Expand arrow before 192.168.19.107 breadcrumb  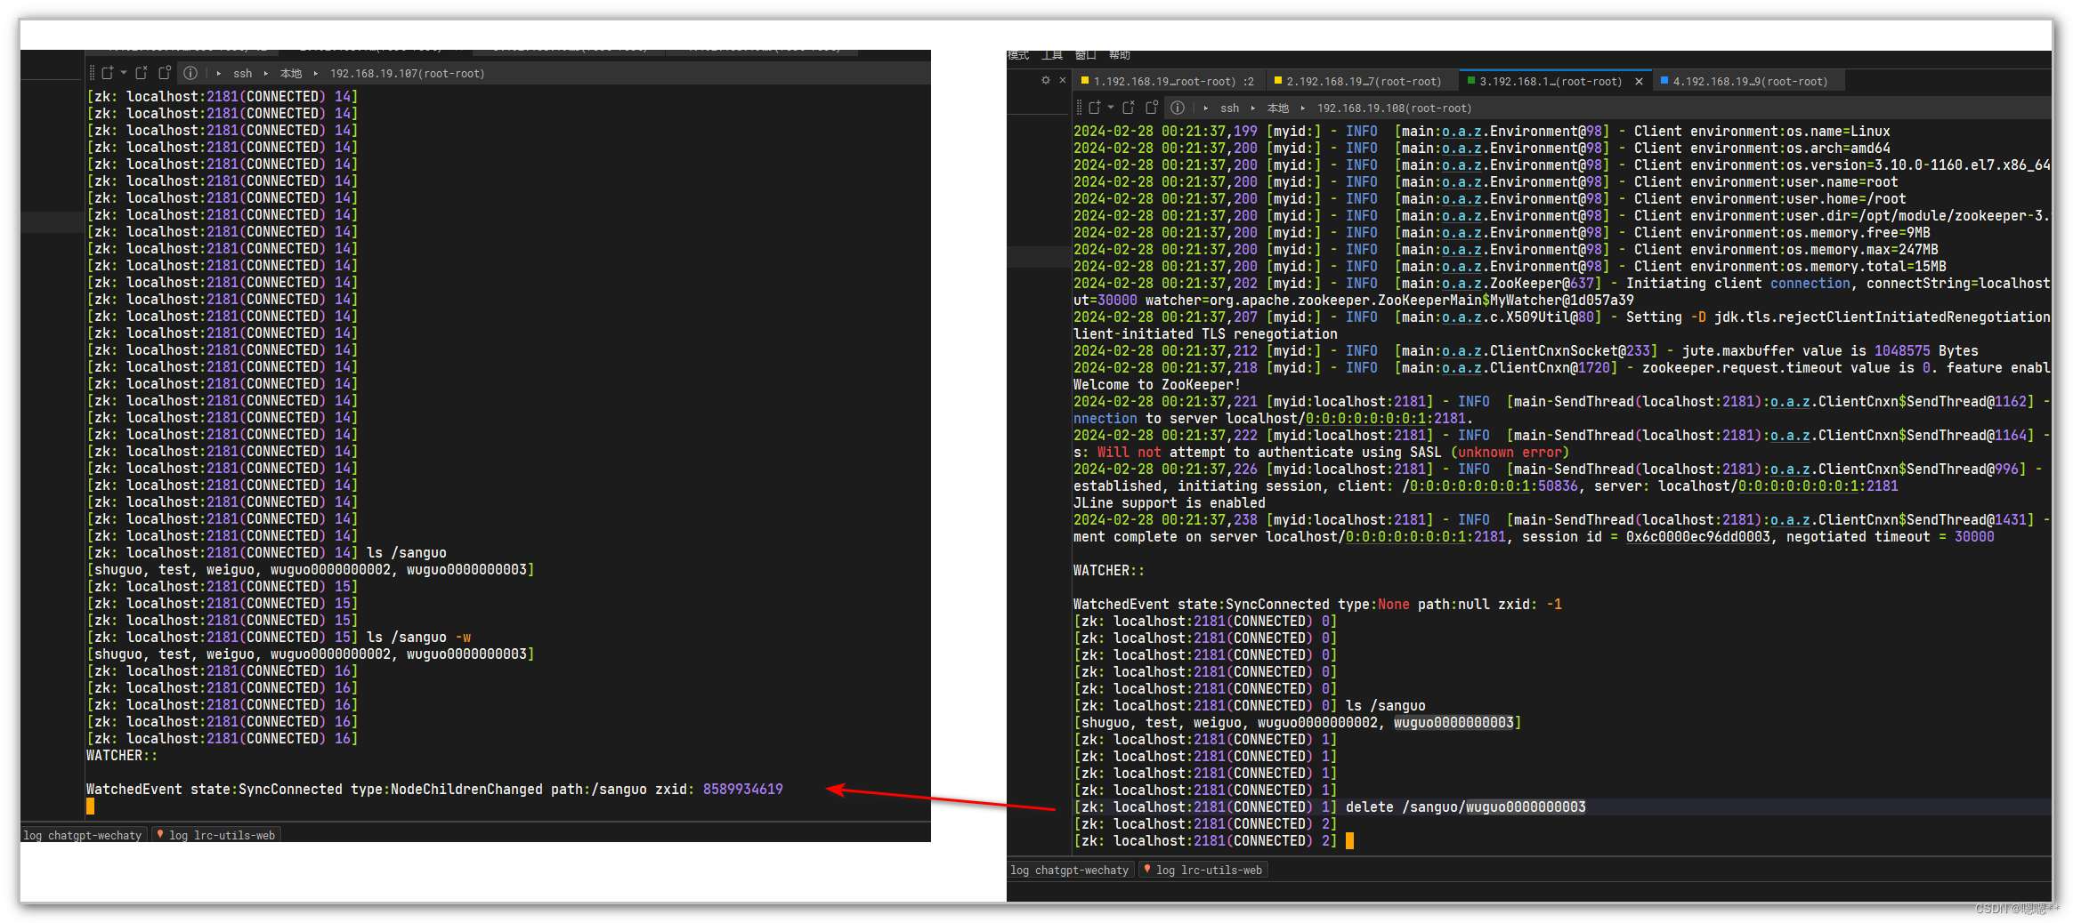[x=316, y=74]
